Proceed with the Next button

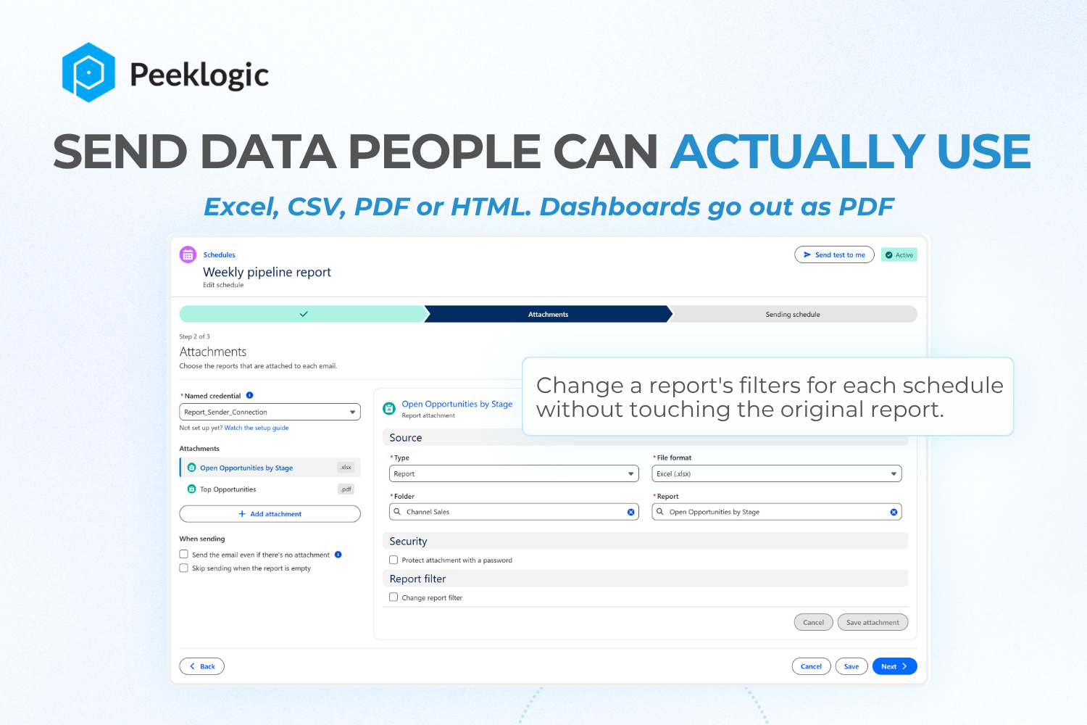point(894,666)
